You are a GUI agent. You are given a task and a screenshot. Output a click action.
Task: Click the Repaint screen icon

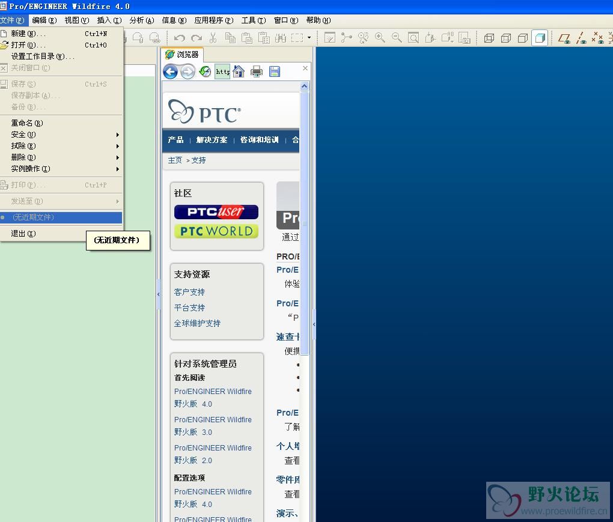(x=330, y=38)
